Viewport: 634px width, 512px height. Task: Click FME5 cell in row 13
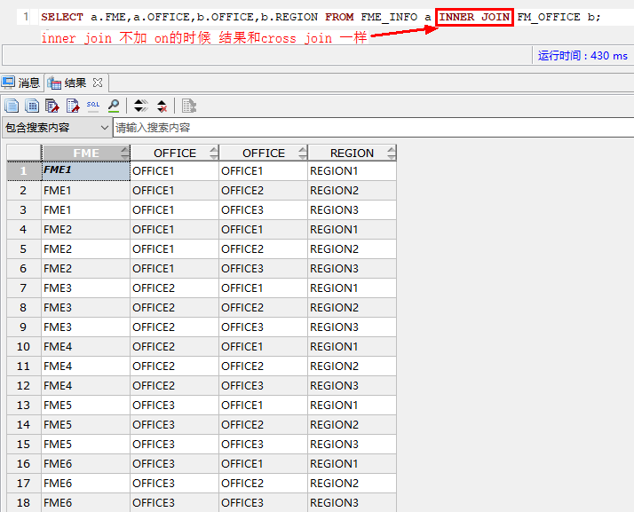tap(85, 406)
